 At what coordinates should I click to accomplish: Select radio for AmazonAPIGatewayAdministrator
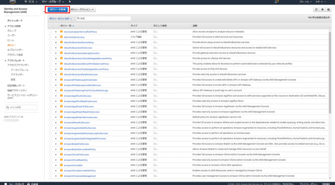(x=50, y=80)
